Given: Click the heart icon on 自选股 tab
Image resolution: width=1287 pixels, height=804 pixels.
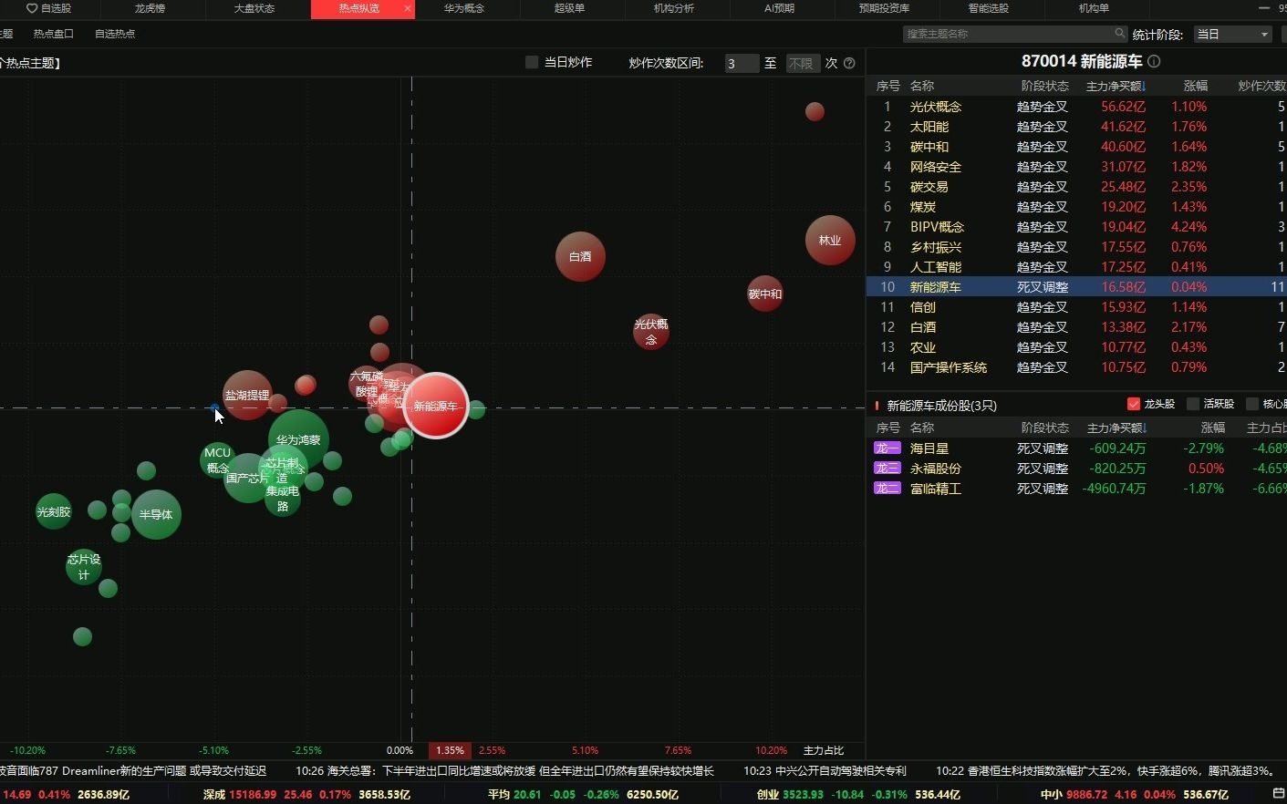Looking at the screenshot, I should click(32, 8).
